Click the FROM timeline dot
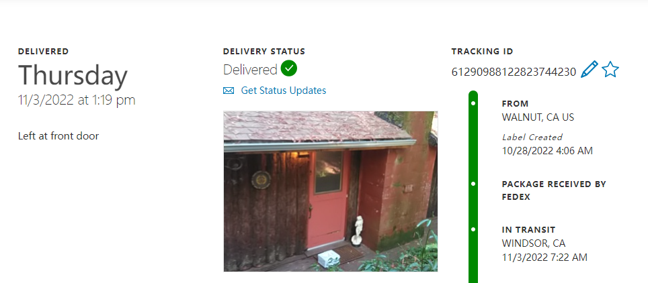Image resolution: width=648 pixels, height=283 pixels. pyautogui.click(x=474, y=103)
